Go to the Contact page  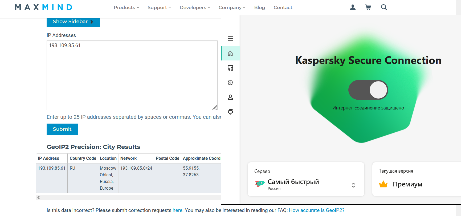(283, 7)
